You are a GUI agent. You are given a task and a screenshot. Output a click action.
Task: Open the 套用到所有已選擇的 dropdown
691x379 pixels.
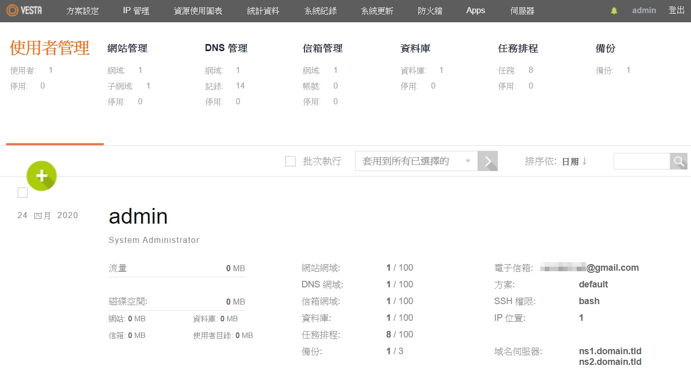(416, 161)
